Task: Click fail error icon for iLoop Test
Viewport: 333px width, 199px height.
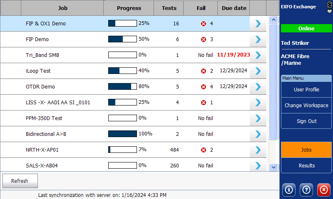Action: pyautogui.click(x=204, y=71)
